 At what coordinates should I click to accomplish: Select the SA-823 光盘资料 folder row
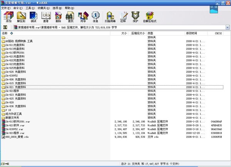[112, 95]
